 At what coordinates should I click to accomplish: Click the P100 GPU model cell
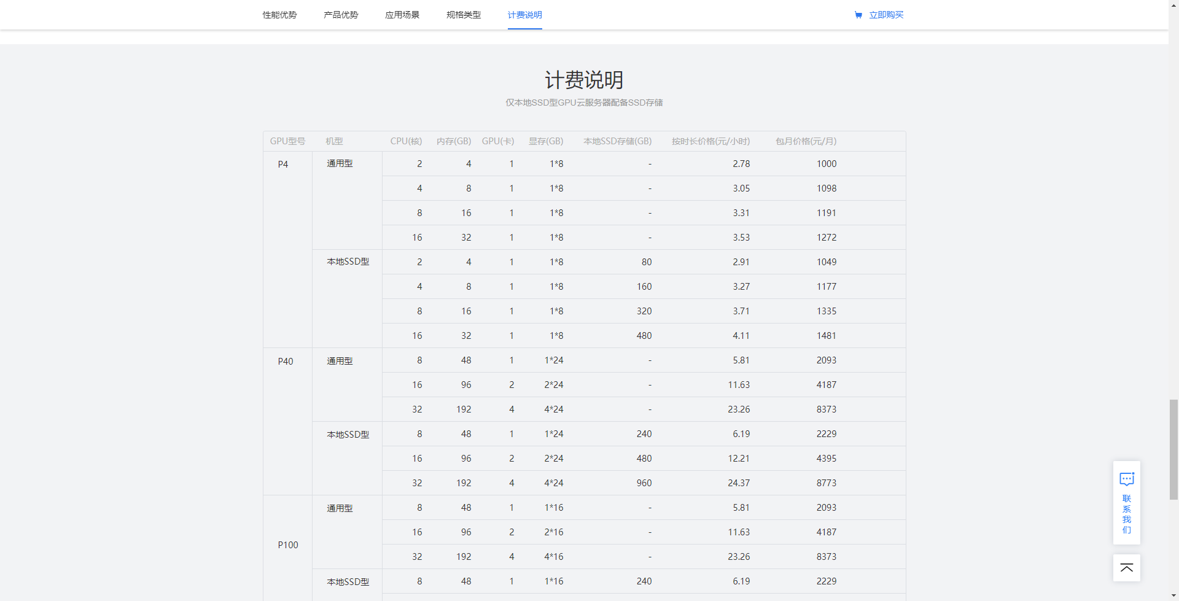288,545
